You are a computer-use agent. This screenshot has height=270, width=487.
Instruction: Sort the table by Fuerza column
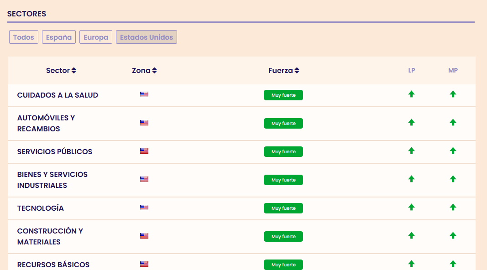point(283,71)
